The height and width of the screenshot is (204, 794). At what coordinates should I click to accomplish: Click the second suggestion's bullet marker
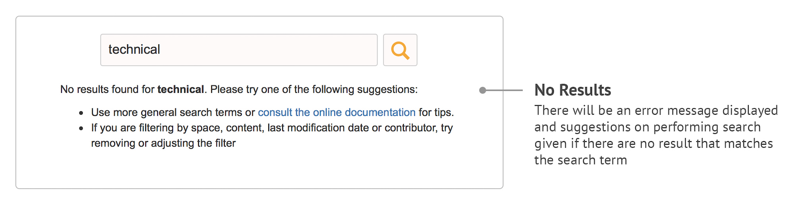81,128
